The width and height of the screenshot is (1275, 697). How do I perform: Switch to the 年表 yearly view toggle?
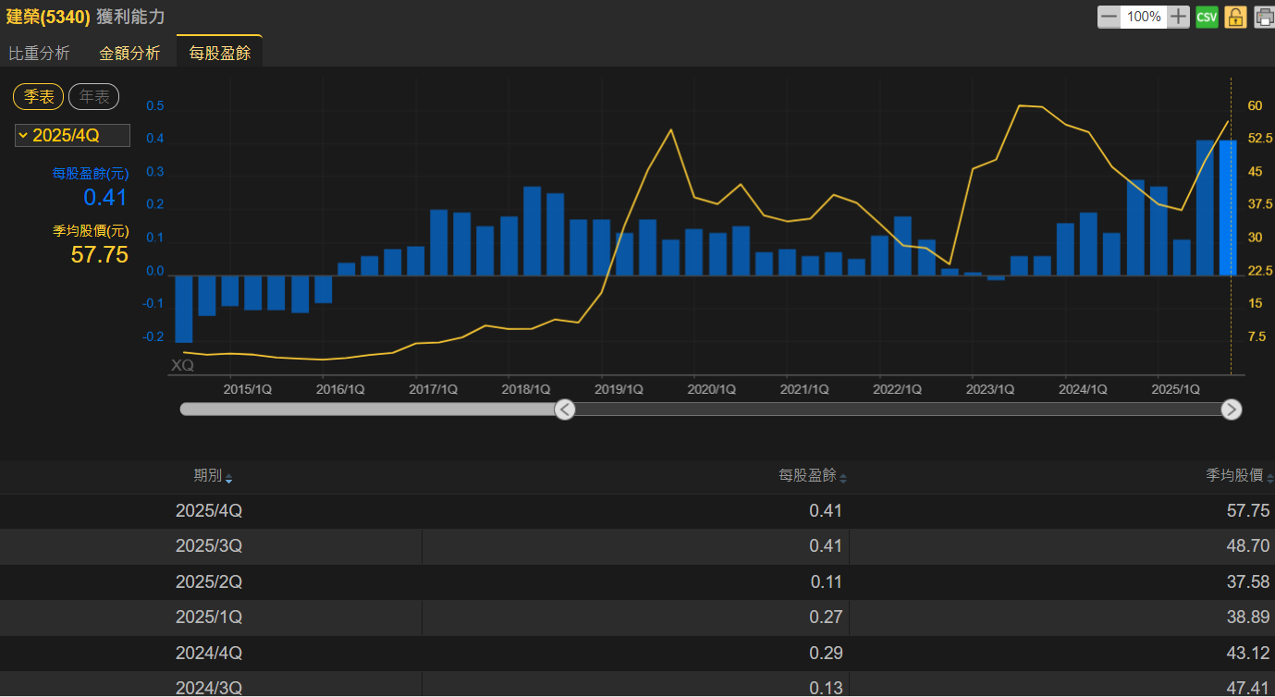click(x=93, y=97)
